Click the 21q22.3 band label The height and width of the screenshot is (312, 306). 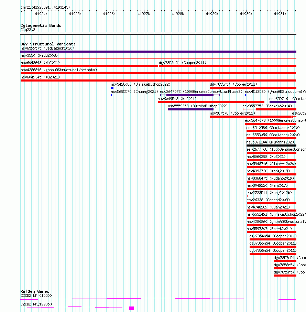click(x=28, y=30)
